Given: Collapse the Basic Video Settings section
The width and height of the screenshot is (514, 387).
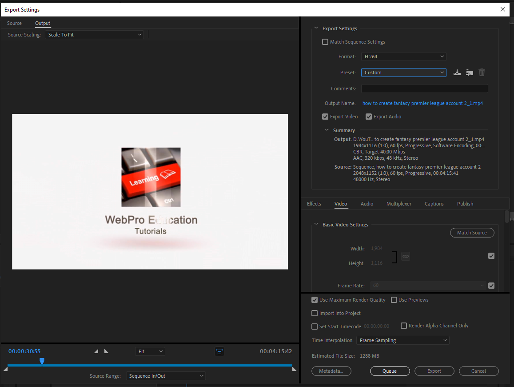Looking at the screenshot, I should [316, 225].
